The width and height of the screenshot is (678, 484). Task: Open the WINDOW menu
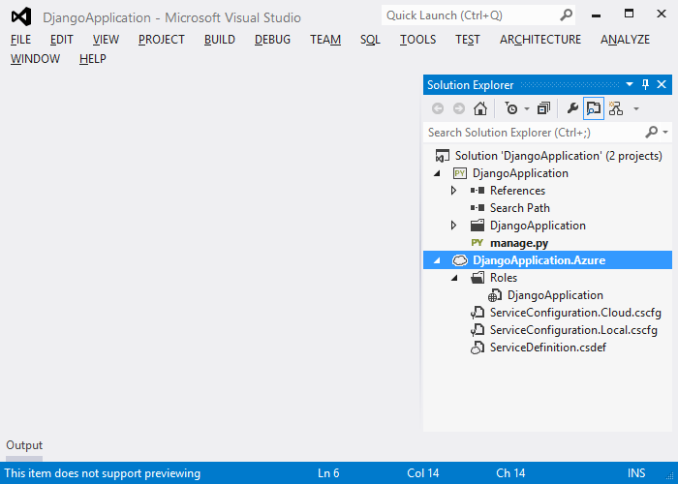(x=36, y=58)
